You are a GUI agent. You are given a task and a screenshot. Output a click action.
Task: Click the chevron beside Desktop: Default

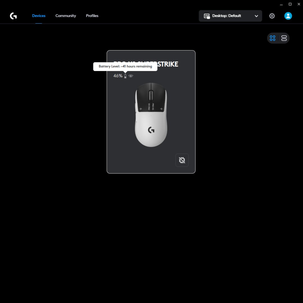[x=256, y=16]
